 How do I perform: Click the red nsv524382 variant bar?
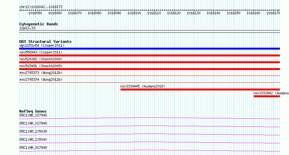pos(149,62)
